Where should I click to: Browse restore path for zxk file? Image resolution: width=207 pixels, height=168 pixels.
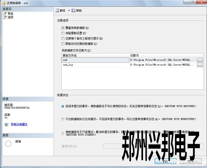[200, 60]
